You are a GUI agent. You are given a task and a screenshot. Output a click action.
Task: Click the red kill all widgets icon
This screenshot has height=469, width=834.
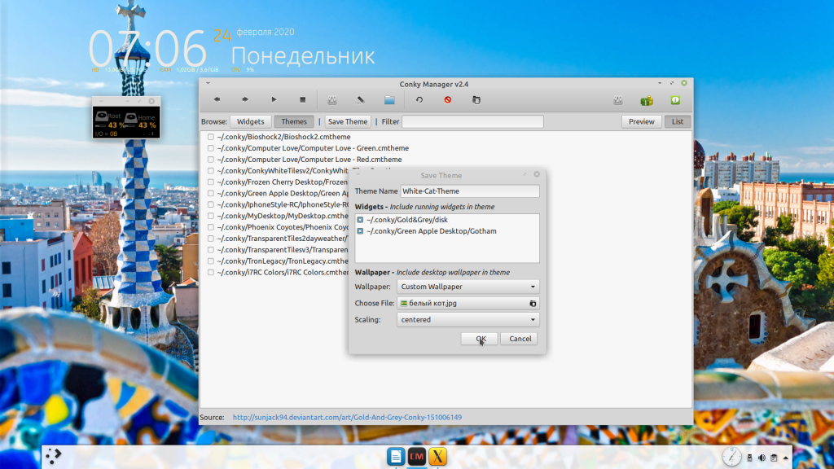tap(448, 100)
